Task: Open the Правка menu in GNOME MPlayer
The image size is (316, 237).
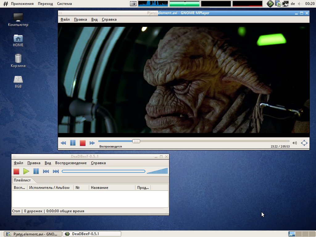Action: click(x=81, y=19)
